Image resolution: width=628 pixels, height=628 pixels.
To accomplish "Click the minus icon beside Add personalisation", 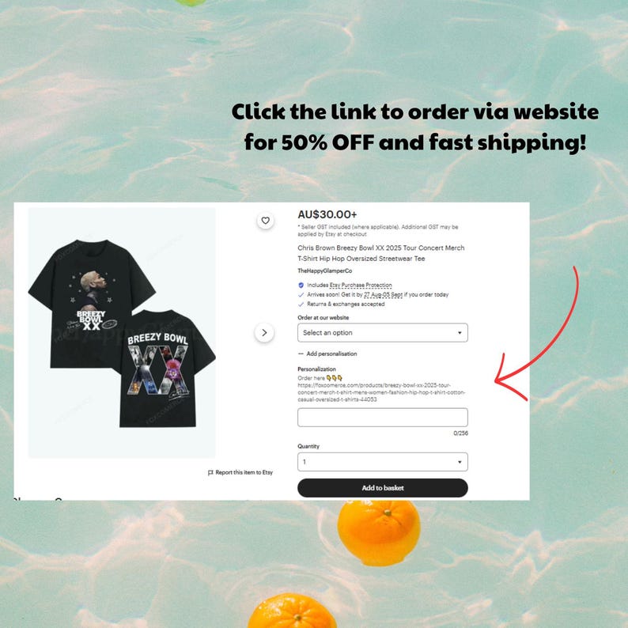I will pos(301,354).
